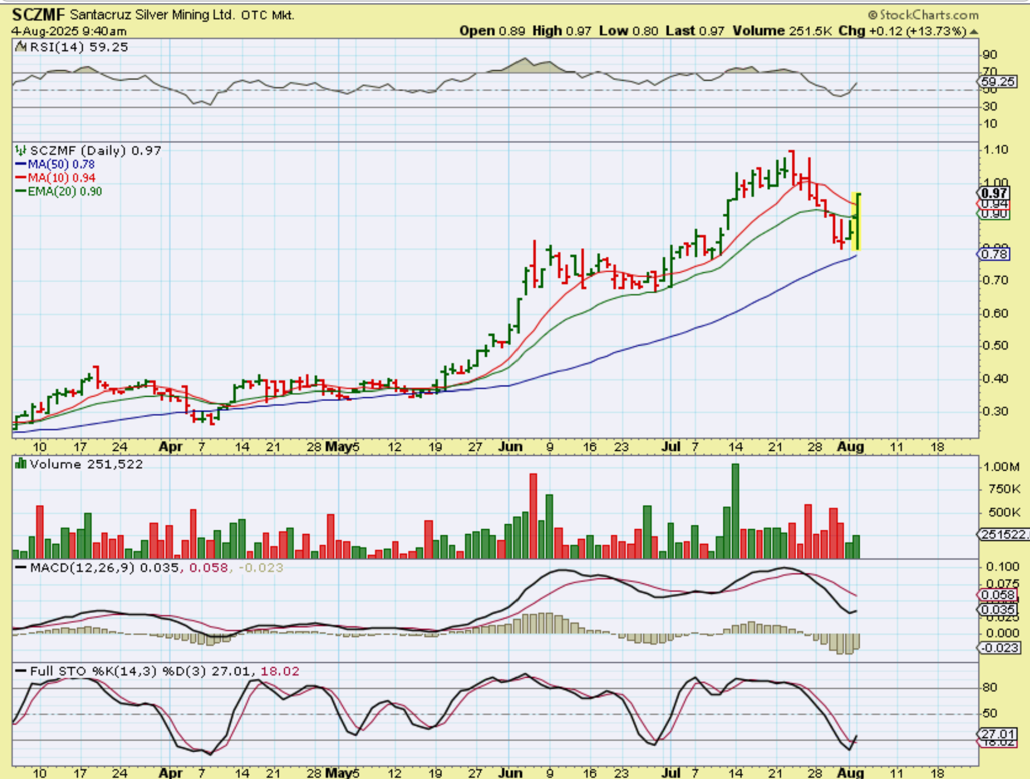1030x779 pixels.
Task: Click the Last 0.97 value in the header
Action: (695, 31)
